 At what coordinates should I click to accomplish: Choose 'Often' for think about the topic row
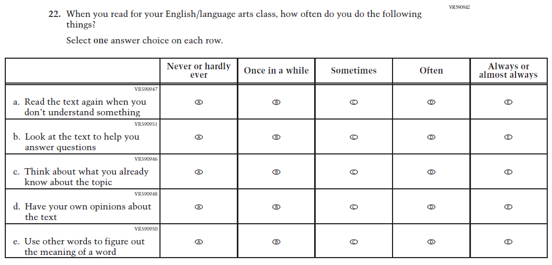pos(431,172)
